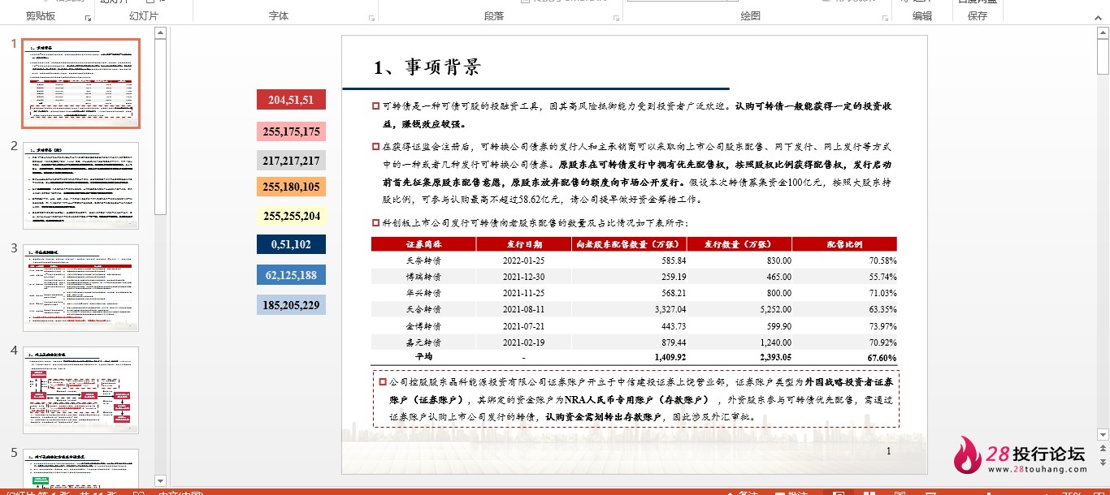The height and width of the screenshot is (495, 1110).
Task: Click the 金博转债 table cell
Action: click(x=423, y=326)
